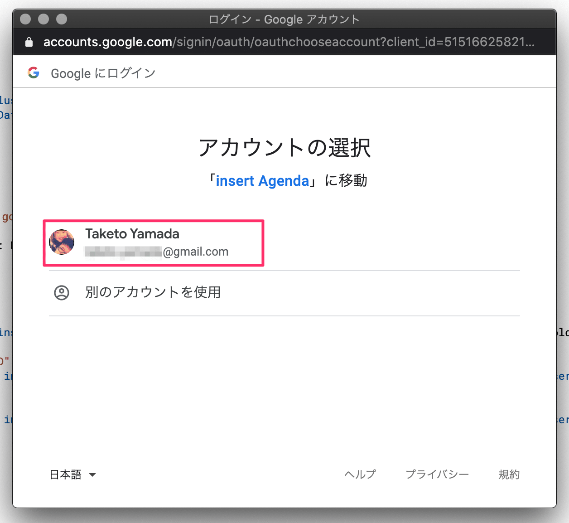Image resolution: width=569 pixels, height=523 pixels.
Task: Open the 日本語 language dropdown
Action: pyautogui.click(x=73, y=475)
